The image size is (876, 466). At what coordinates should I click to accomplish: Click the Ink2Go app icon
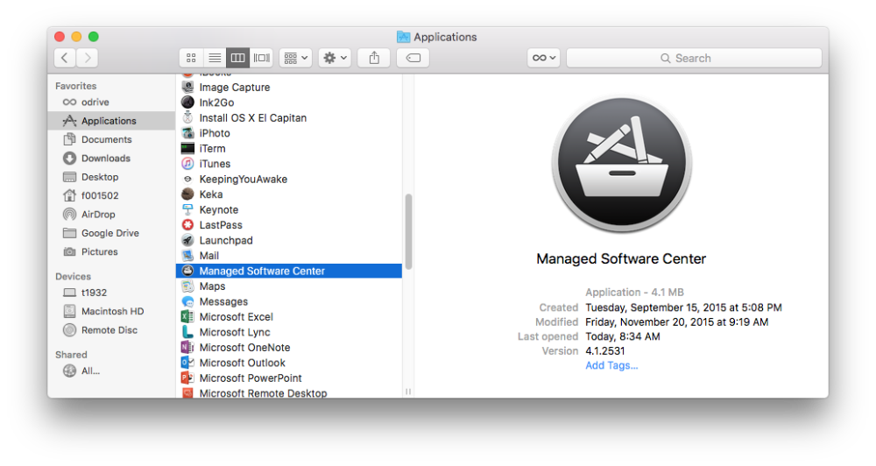coord(187,102)
